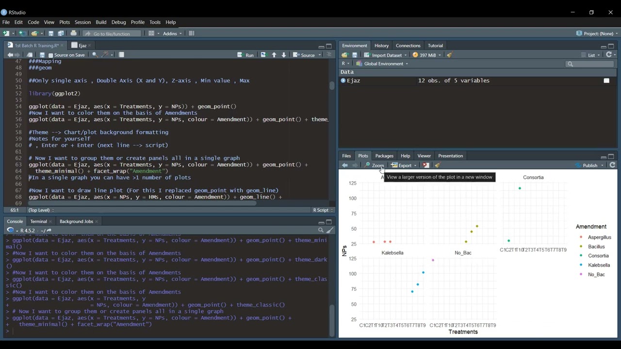Screen dimensions: 621x349
Task: Open find and replace magnifier in editor
Action: tap(95, 55)
